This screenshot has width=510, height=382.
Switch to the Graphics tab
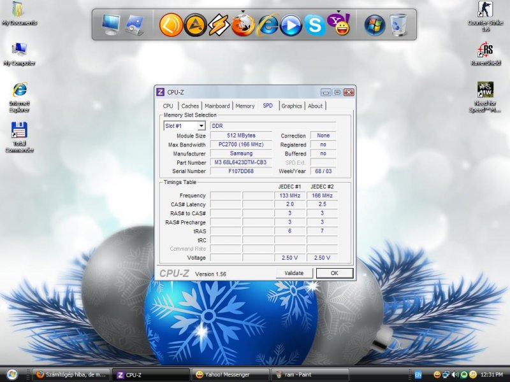tap(292, 106)
